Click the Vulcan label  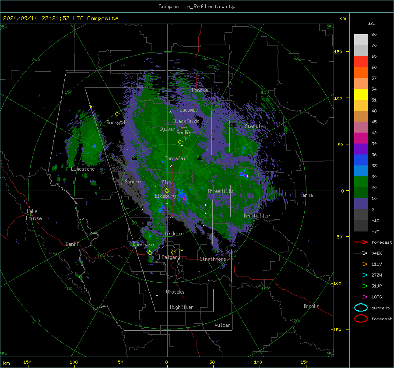pyautogui.click(x=222, y=325)
